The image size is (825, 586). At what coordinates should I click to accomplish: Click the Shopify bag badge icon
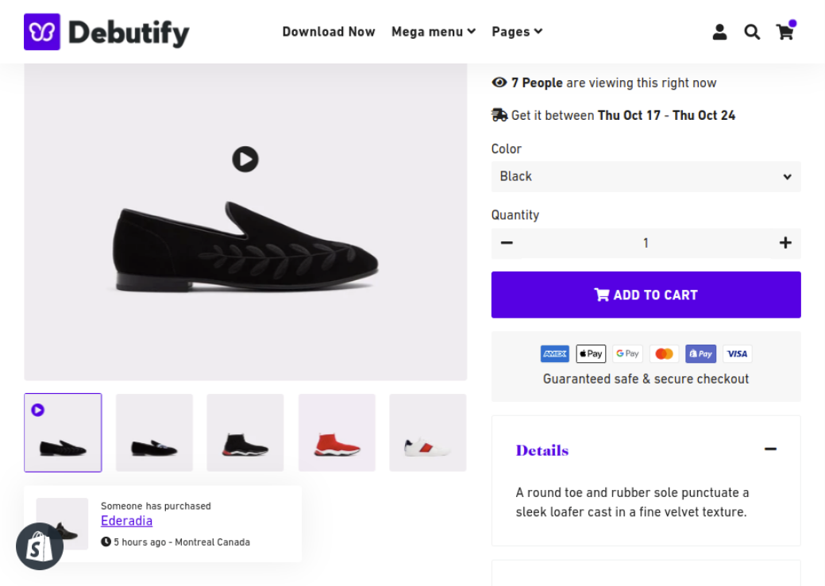40,546
